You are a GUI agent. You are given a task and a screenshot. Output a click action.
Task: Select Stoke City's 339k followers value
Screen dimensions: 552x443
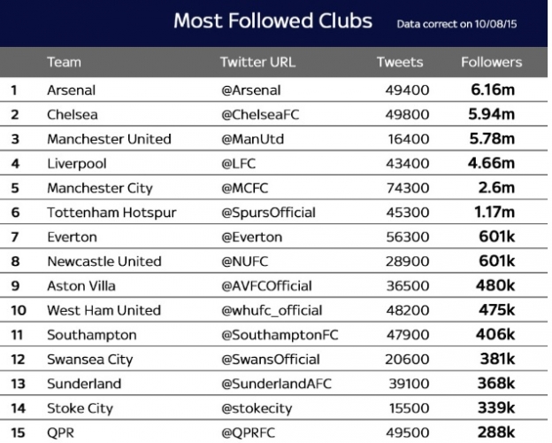pyautogui.click(x=496, y=408)
